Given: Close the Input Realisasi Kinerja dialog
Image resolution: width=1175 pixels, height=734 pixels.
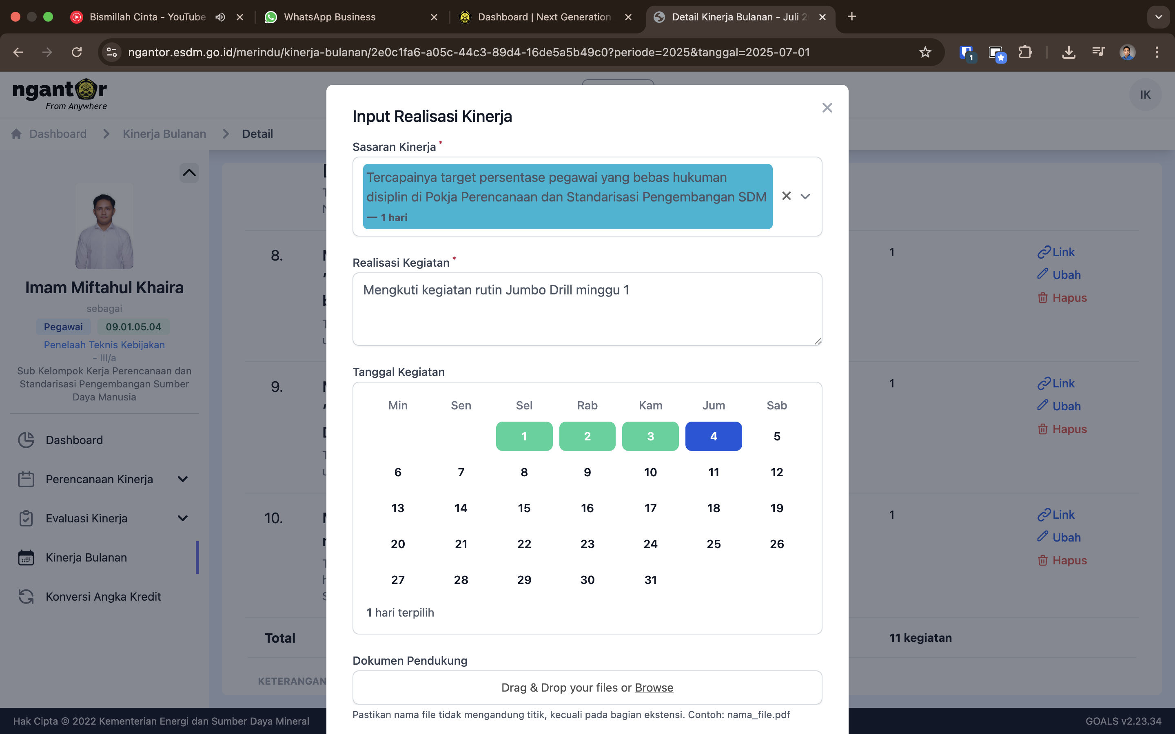Looking at the screenshot, I should coord(827,108).
